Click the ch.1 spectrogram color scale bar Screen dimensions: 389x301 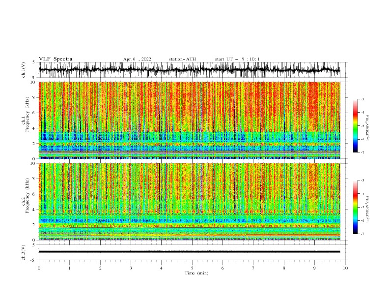355,126
